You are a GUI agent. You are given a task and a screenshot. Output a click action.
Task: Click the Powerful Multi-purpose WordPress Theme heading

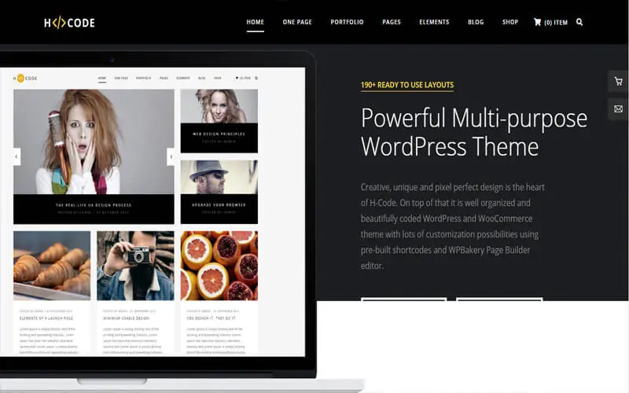click(x=474, y=132)
